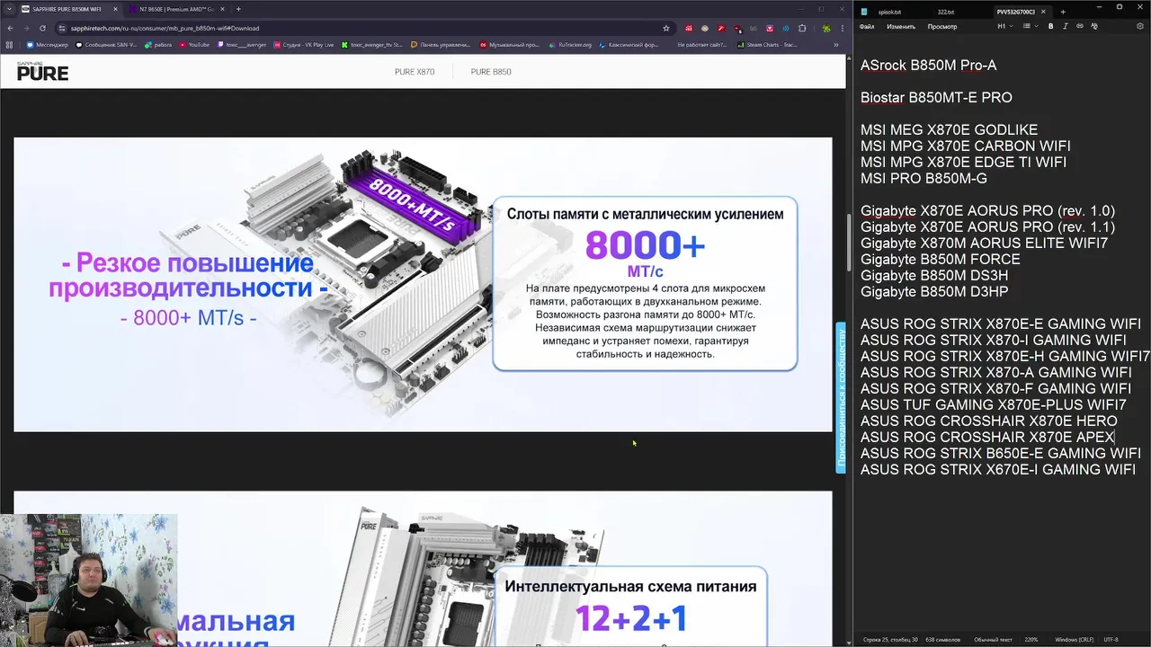1151x647 pixels.
Task: Open the YouTube bookmark
Action: coord(194,45)
